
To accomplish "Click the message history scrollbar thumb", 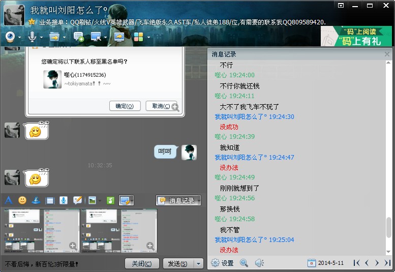I will (x=389, y=227).
